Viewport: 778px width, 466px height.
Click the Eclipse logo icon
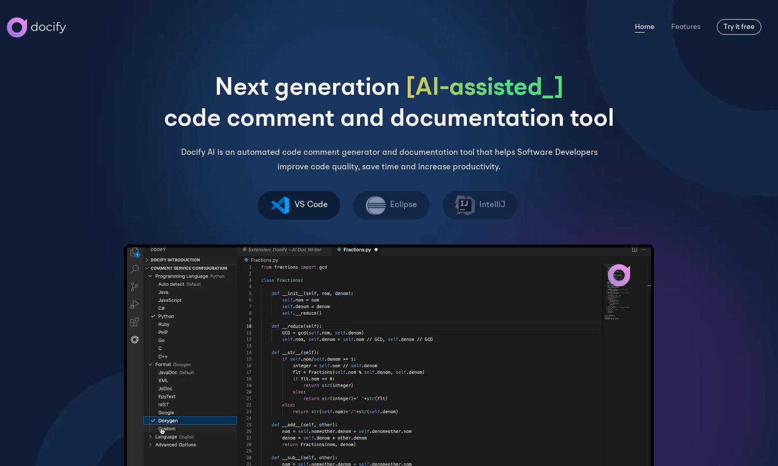pos(376,205)
